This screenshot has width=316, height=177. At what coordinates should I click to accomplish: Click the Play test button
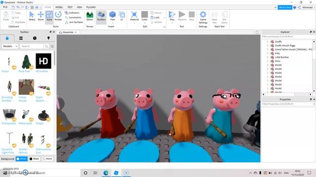[172, 16]
